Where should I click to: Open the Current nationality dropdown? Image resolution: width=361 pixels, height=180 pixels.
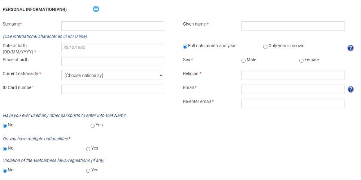[x=113, y=76]
